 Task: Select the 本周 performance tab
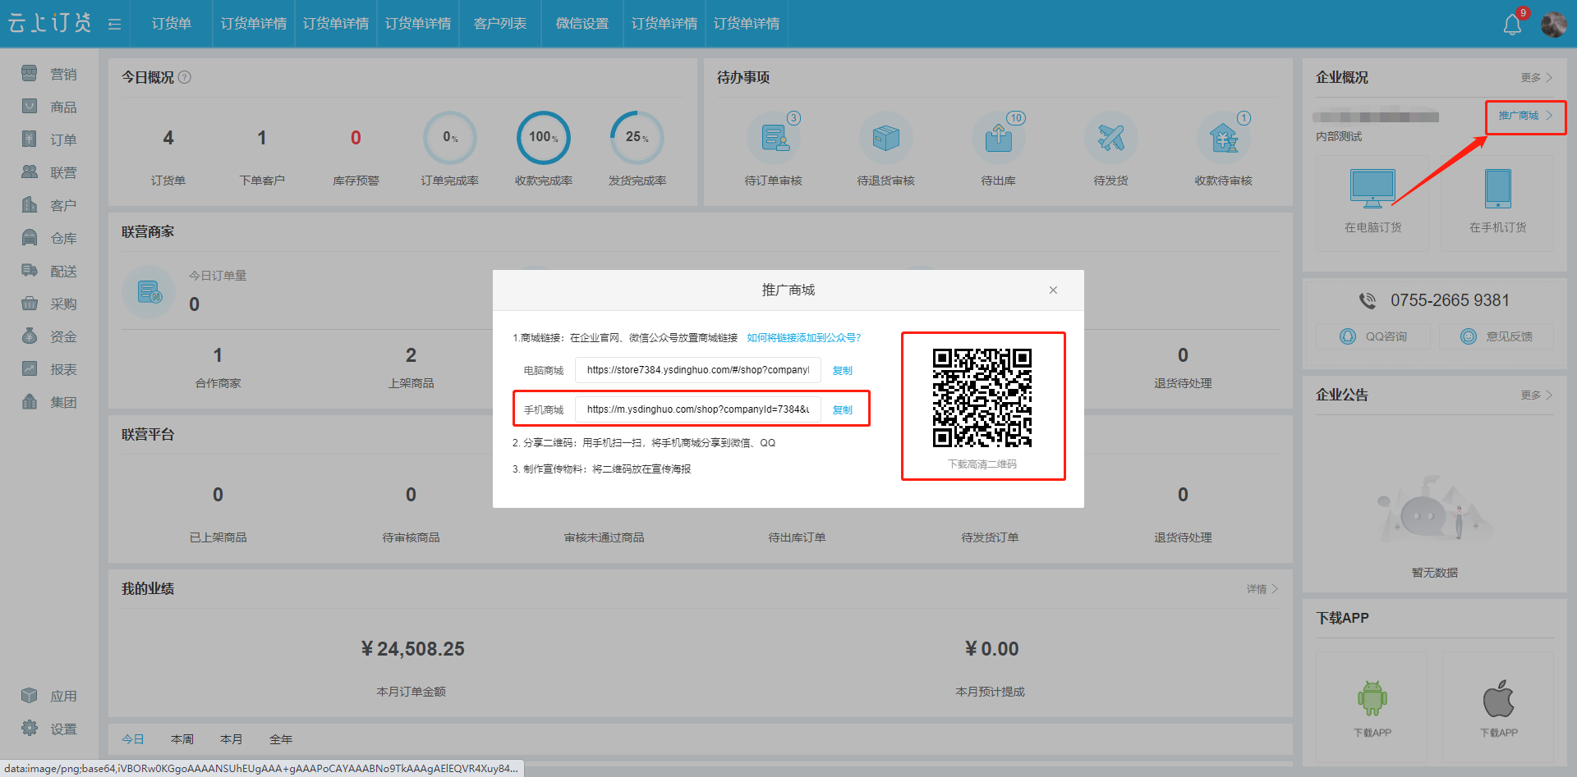pos(182,739)
